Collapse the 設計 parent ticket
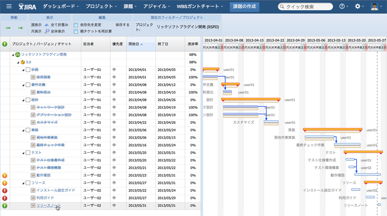The image size is (387, 216). (x=23, y=100)
